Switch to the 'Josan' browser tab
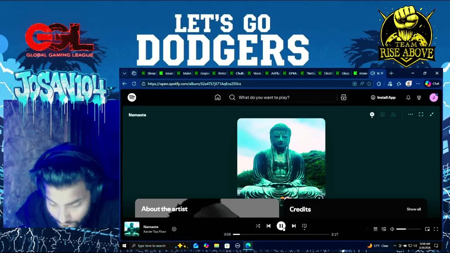450x253 pixels. tap(166, 73)
